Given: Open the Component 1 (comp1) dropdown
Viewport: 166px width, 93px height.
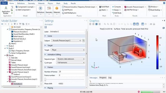Looking at the screenshot, I should (x=25, y=7).
